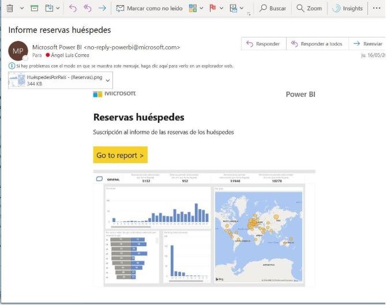Click the info circle icon
Image resolution: width=387 pixels, height=305 pixels.
click(x=12, y=66)
